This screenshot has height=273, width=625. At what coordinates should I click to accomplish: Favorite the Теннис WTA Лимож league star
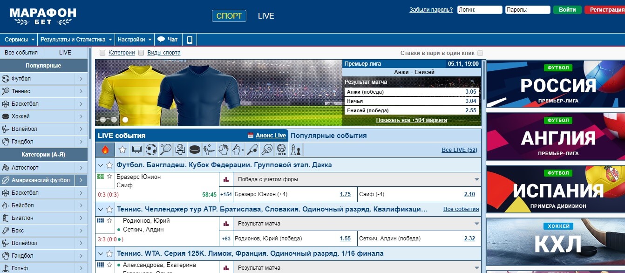[109, 253]
